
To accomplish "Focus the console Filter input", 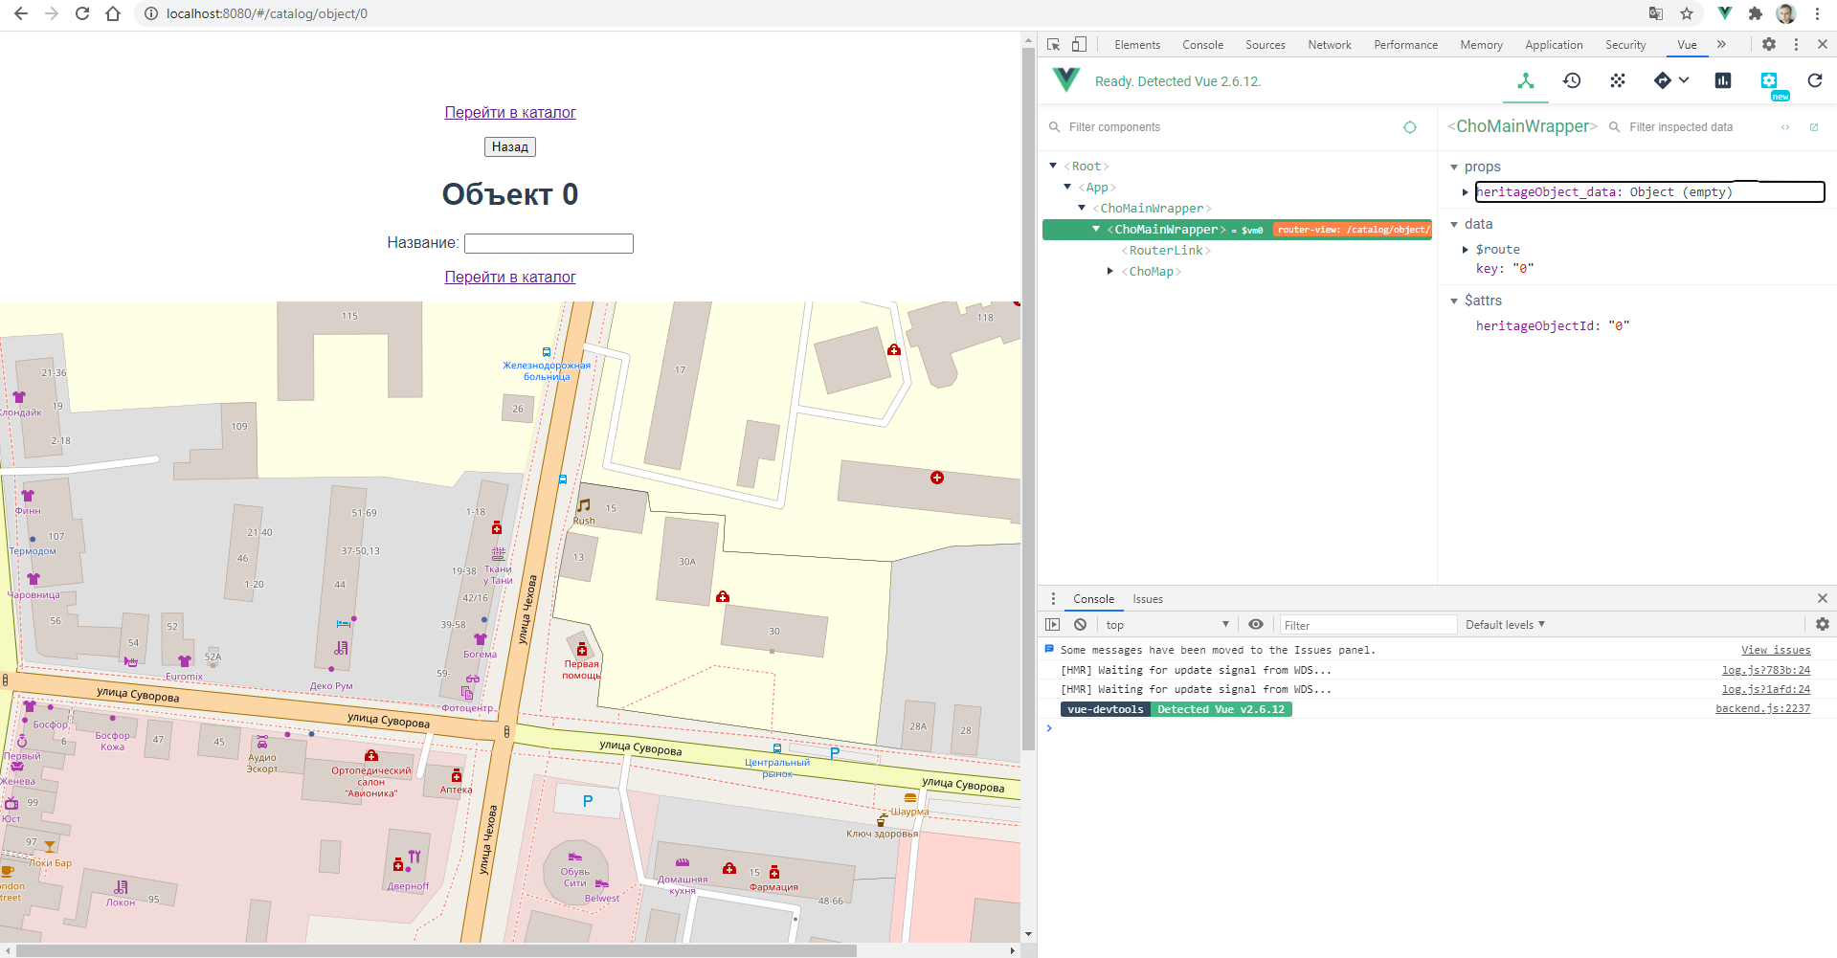I will click(x=1366, y=625).
